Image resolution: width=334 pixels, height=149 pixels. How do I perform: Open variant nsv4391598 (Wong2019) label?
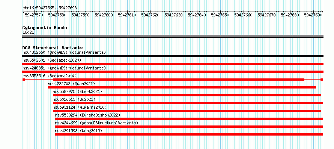point(78,131)
